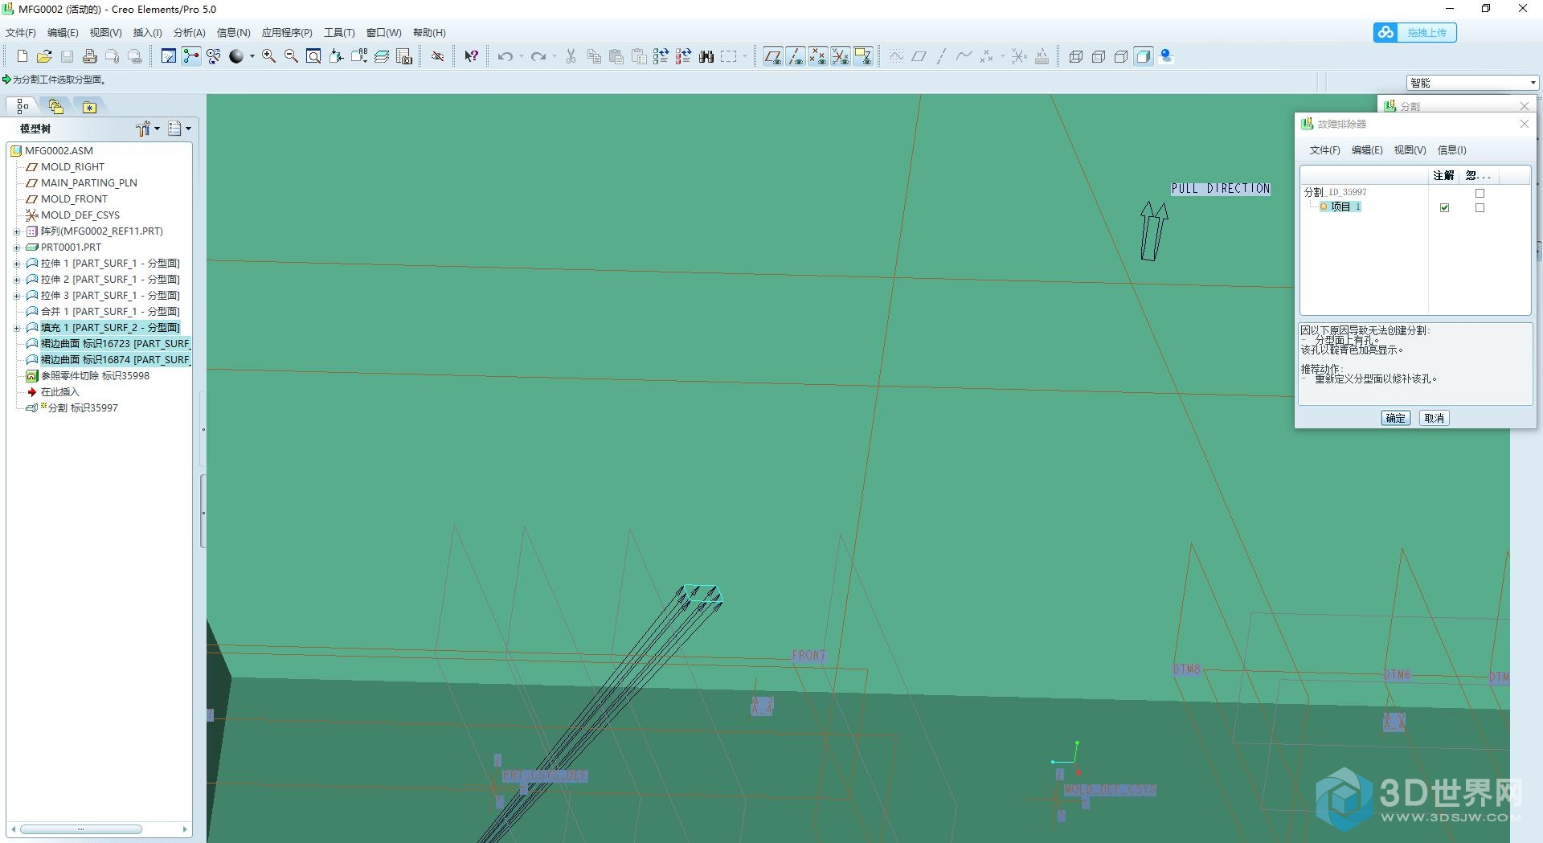Click the PULL DIRECTION label
Viewport: 1543px width, 843px height.
click(1220, 188)
